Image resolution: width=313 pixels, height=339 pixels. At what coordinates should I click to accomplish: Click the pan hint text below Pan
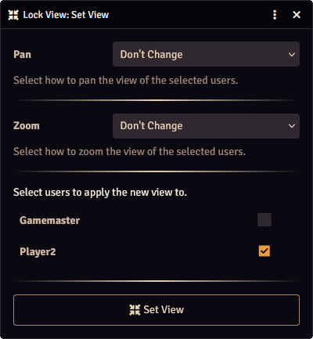click(x=126, y=81)
